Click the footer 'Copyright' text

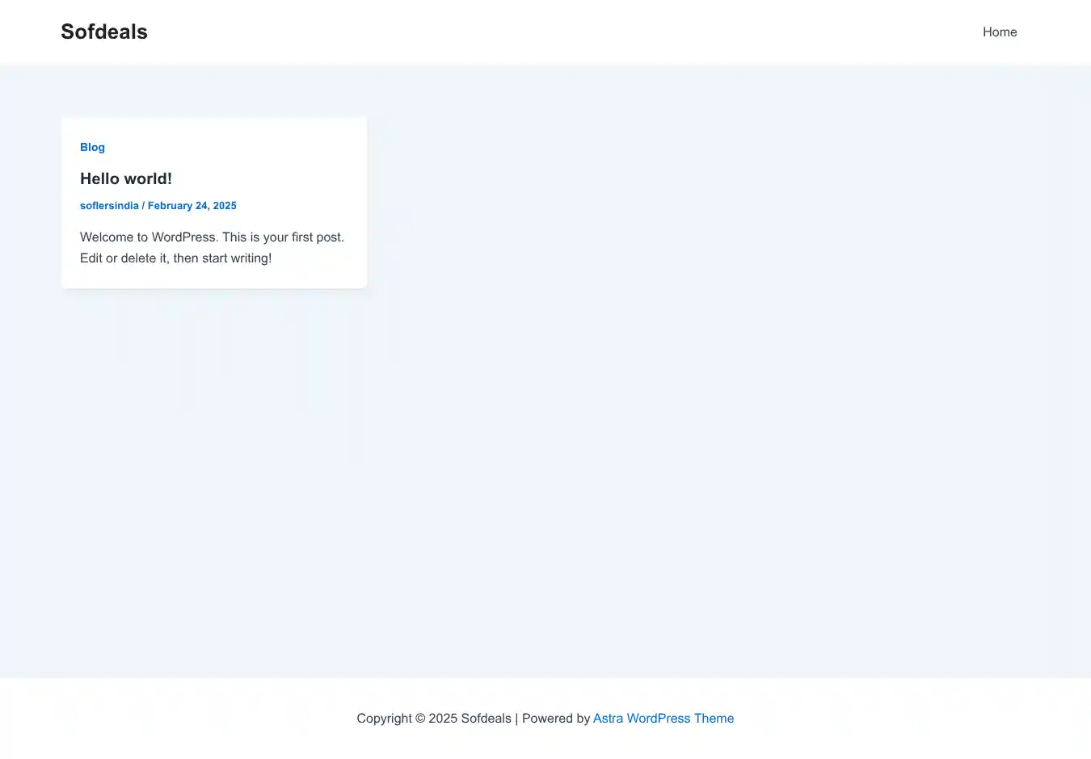[x=384, y=719]
